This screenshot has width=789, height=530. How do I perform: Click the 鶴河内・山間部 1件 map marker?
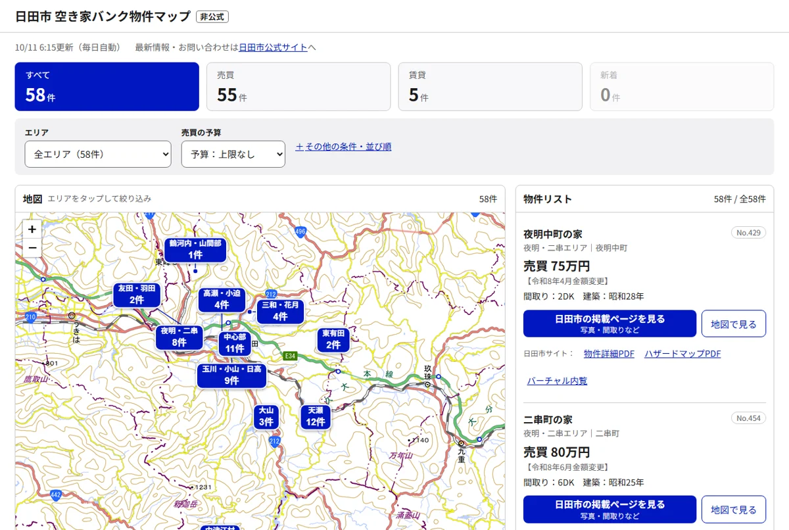point(195,249)
